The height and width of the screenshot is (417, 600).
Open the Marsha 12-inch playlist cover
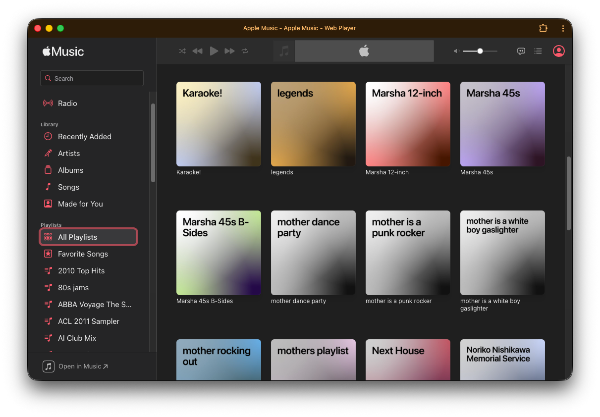408,124
